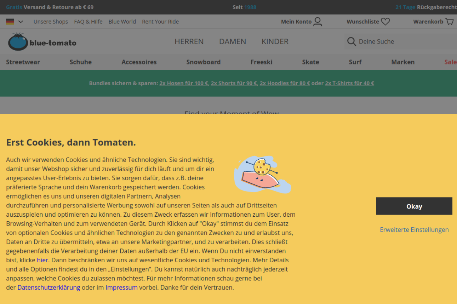Click the cookie surfboard illustration

click(x=262, y=174)
